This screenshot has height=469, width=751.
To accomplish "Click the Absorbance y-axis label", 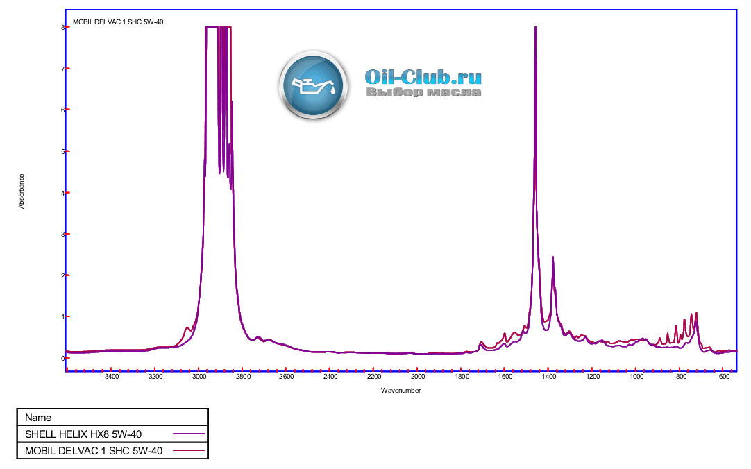I will point(21,191).
